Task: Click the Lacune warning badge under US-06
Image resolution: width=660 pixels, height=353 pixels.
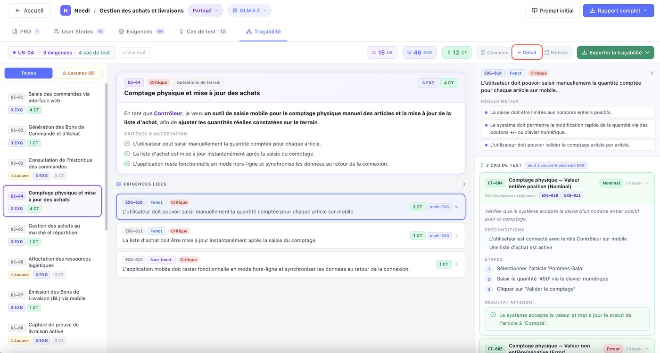Action: 19,275
